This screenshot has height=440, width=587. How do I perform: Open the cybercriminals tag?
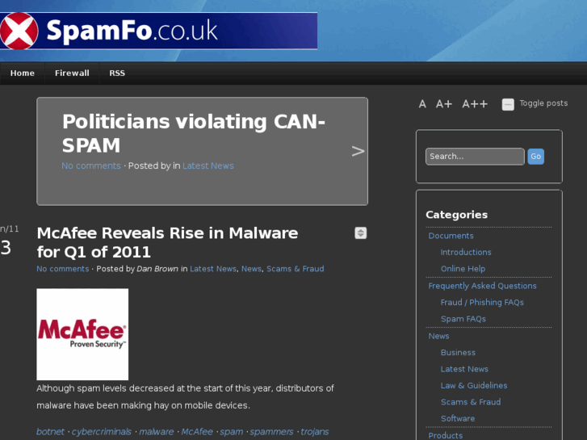(x=102, y=432)
